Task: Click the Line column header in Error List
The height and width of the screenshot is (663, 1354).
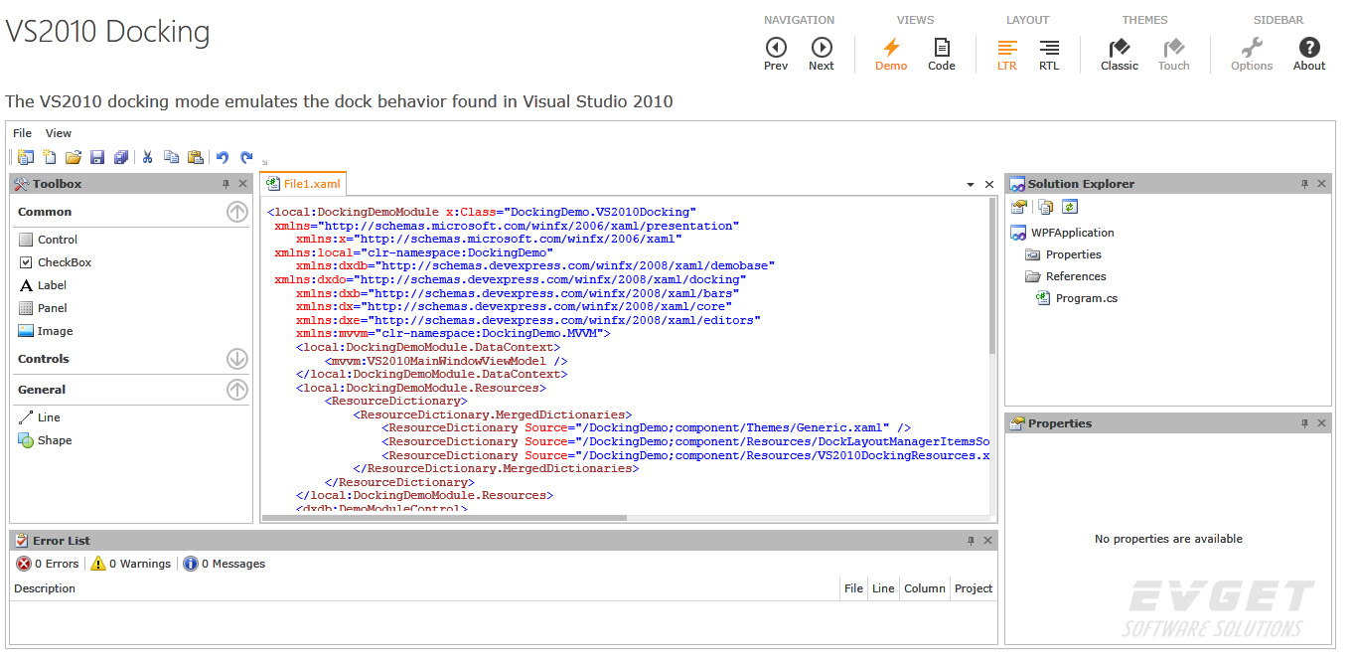Action: pyautogui.click(x=883, y=588)
